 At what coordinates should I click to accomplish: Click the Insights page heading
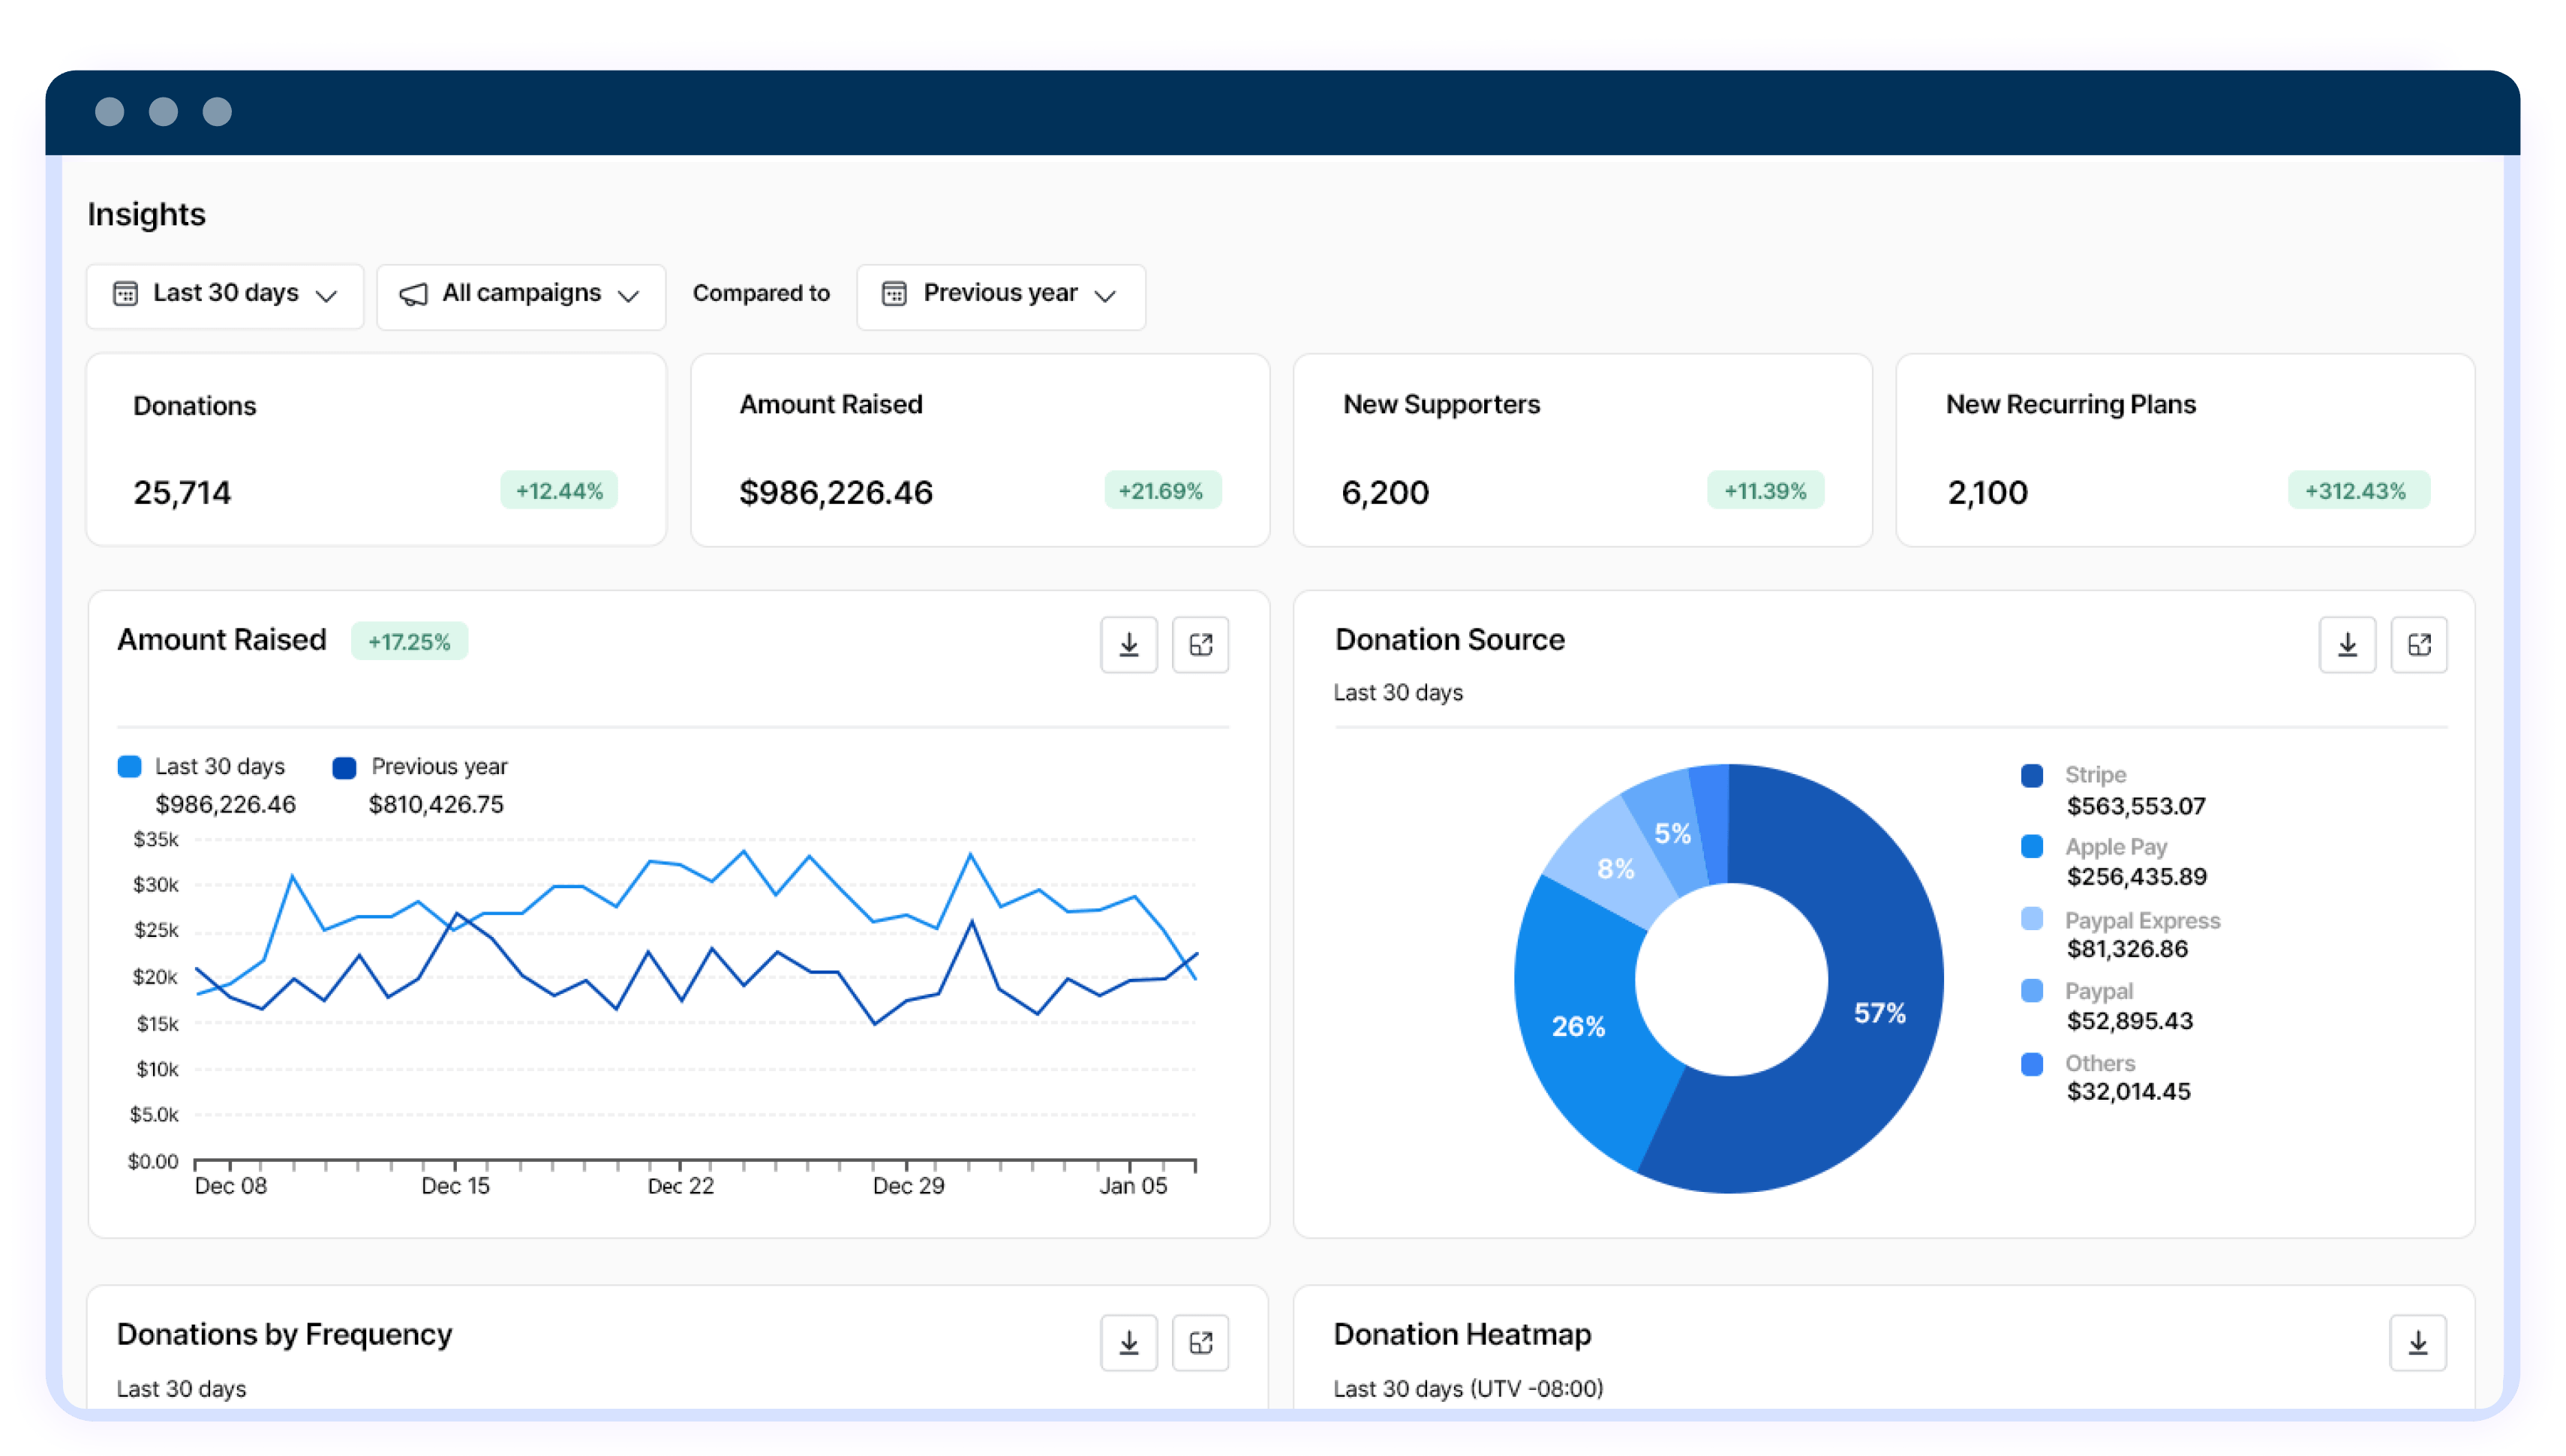[146, 215]
